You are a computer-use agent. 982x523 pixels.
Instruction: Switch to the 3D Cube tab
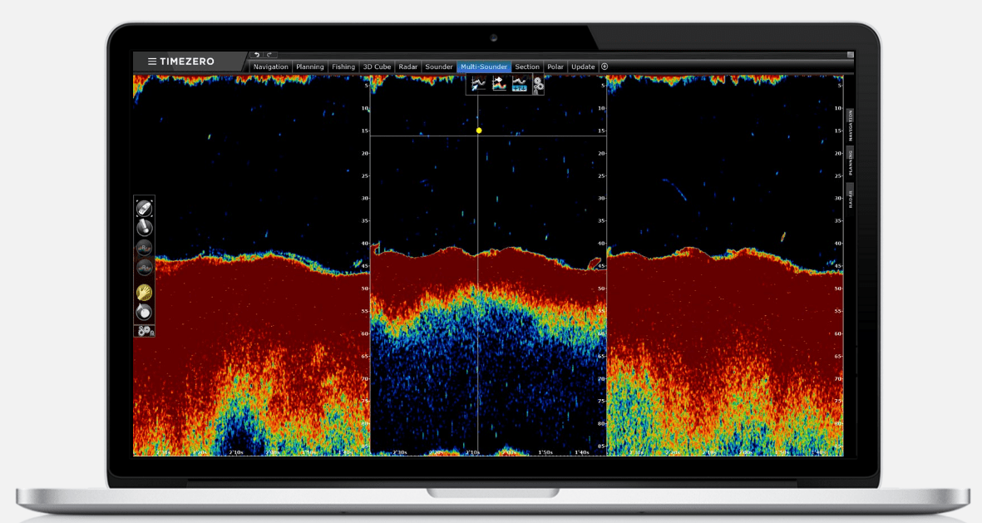point(377,67)
